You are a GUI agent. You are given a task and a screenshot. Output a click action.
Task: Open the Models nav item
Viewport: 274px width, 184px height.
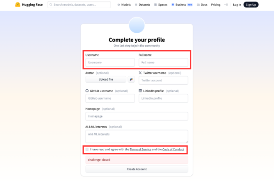point(124,5)
